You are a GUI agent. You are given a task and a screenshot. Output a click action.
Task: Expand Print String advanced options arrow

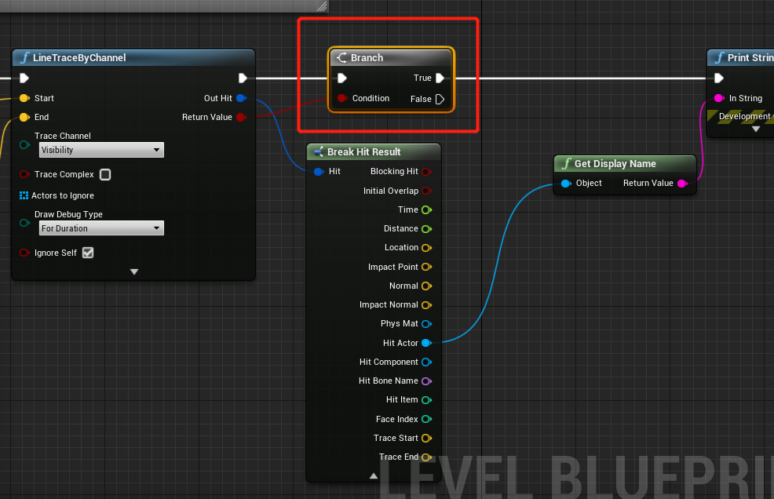click(756, 129)
